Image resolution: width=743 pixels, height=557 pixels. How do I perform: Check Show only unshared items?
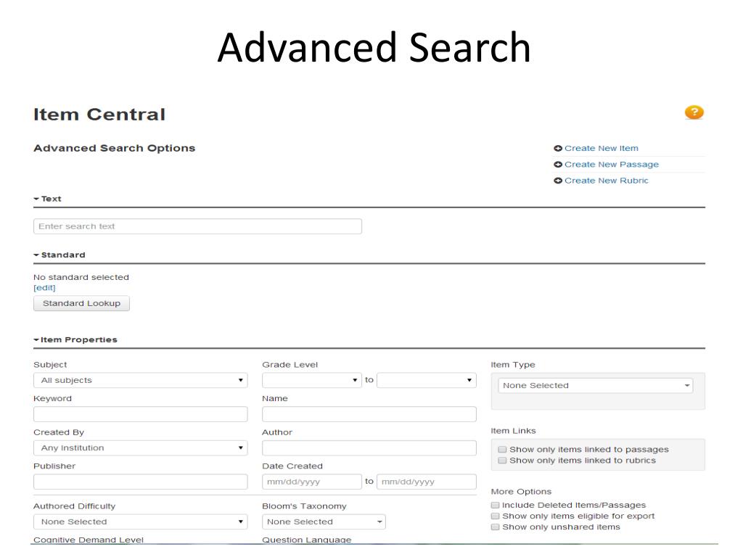coord(495,527)
